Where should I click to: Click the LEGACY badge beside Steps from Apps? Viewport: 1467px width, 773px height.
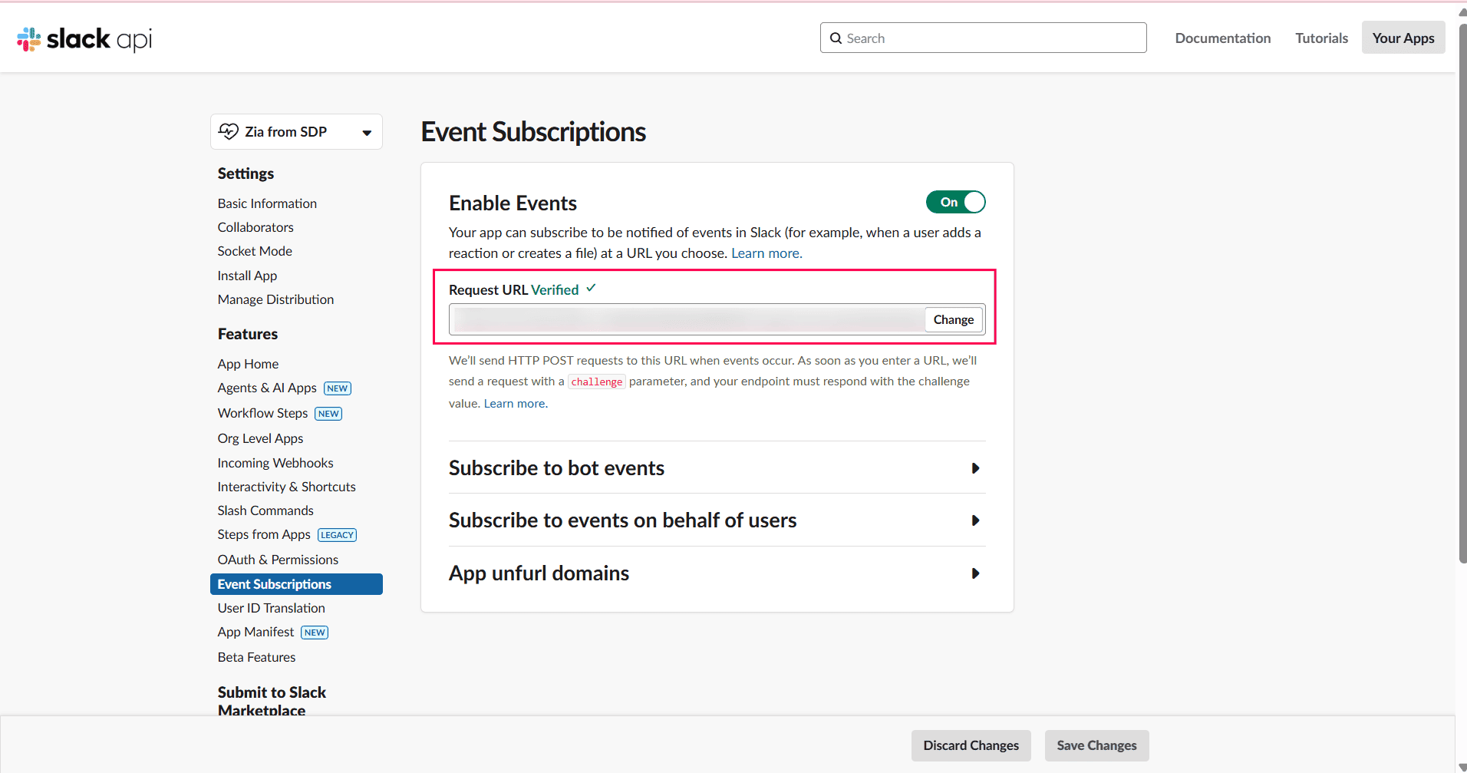[337, 535]
